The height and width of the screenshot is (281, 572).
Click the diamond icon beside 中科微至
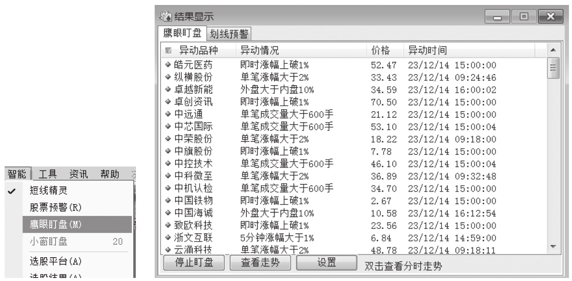coord(168,176)
